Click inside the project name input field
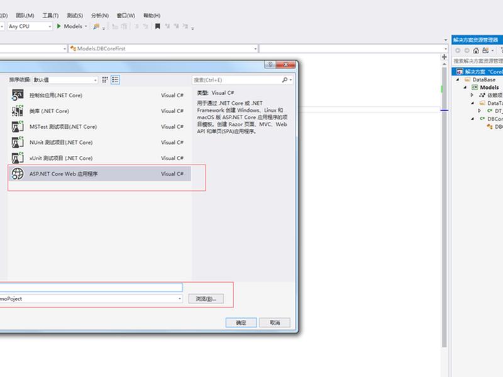503x377 pixels. click(91, 287)
